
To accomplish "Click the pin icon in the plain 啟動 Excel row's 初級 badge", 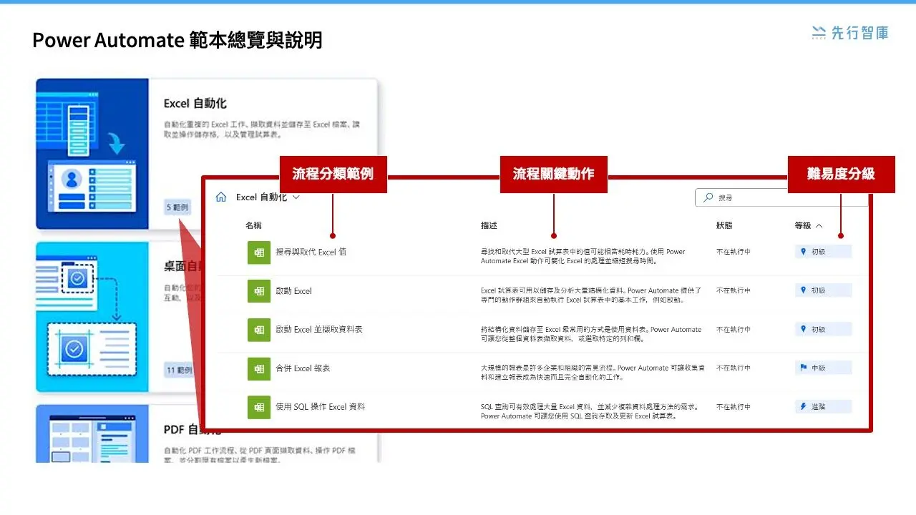I will point(804,290).
